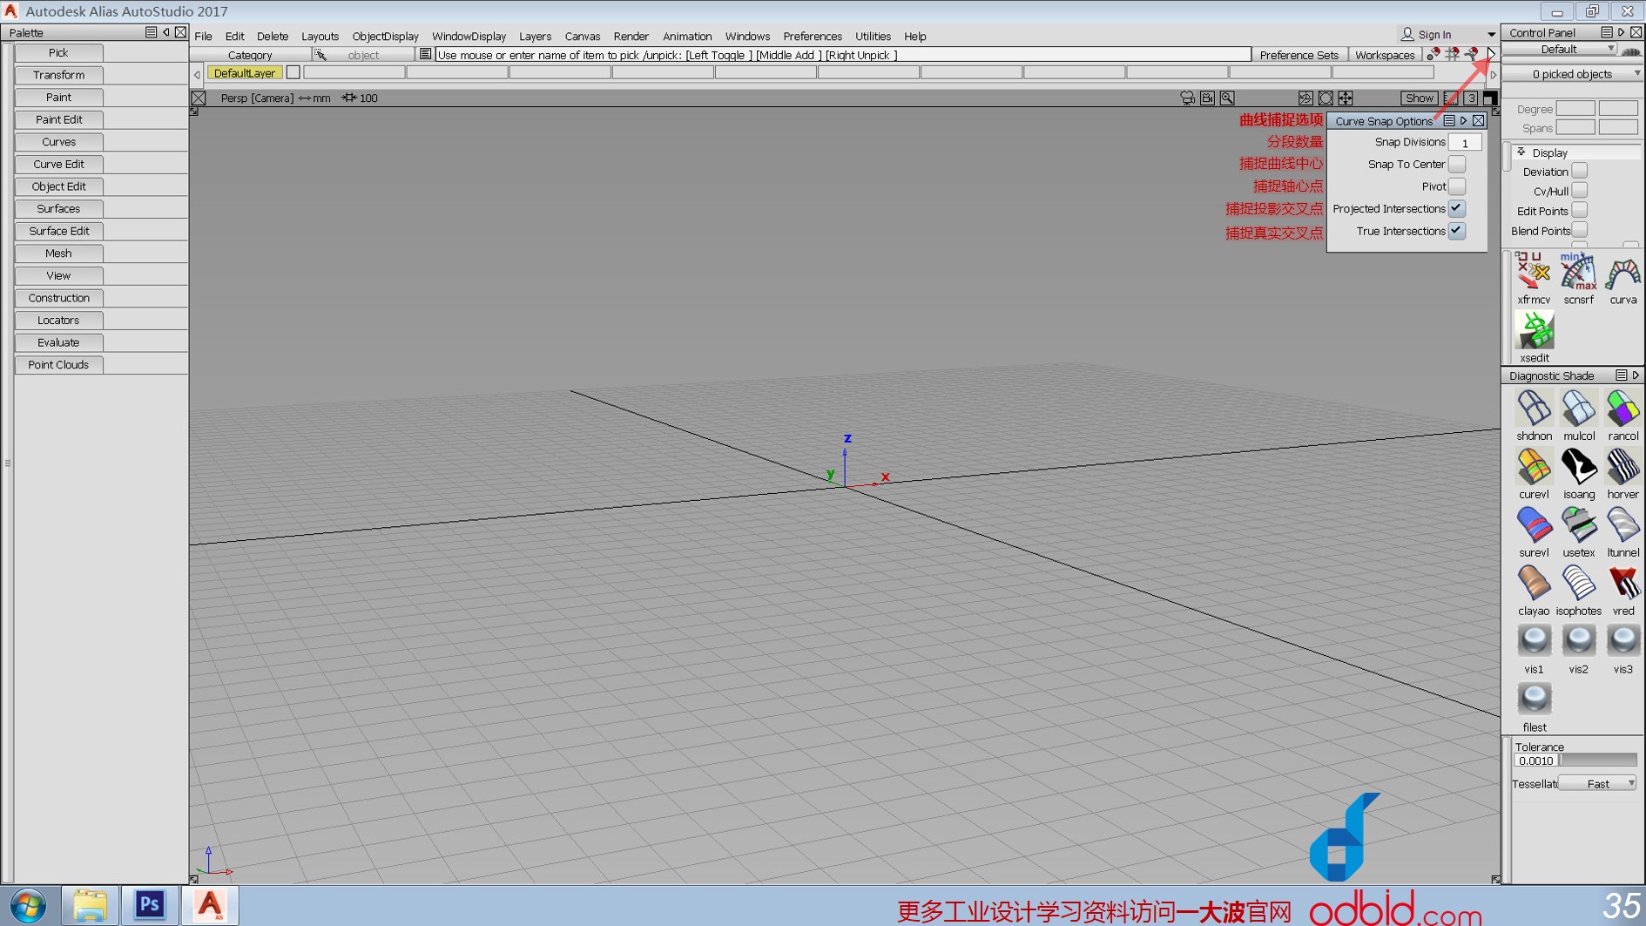Click the pick prompt command line field
The height and width of the screenshot is (926, 1646).
click(x=842, y=55)
